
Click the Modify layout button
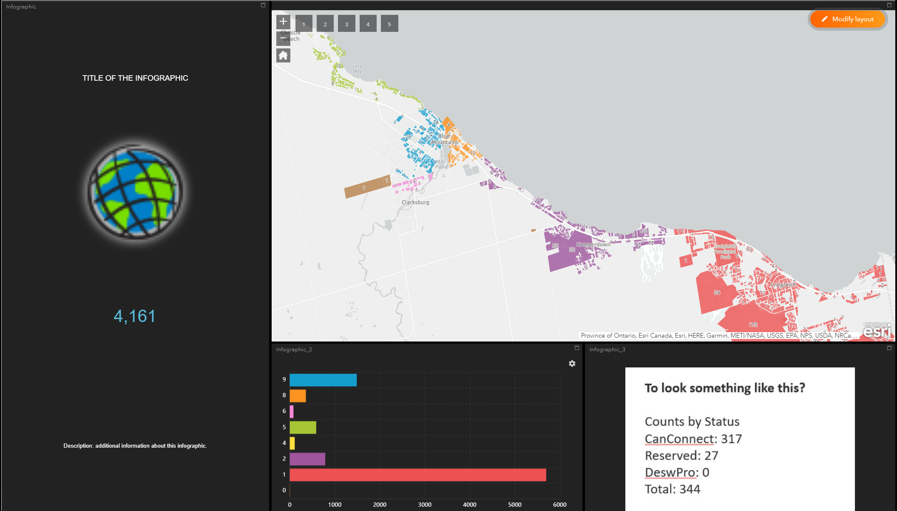(848, 19)
